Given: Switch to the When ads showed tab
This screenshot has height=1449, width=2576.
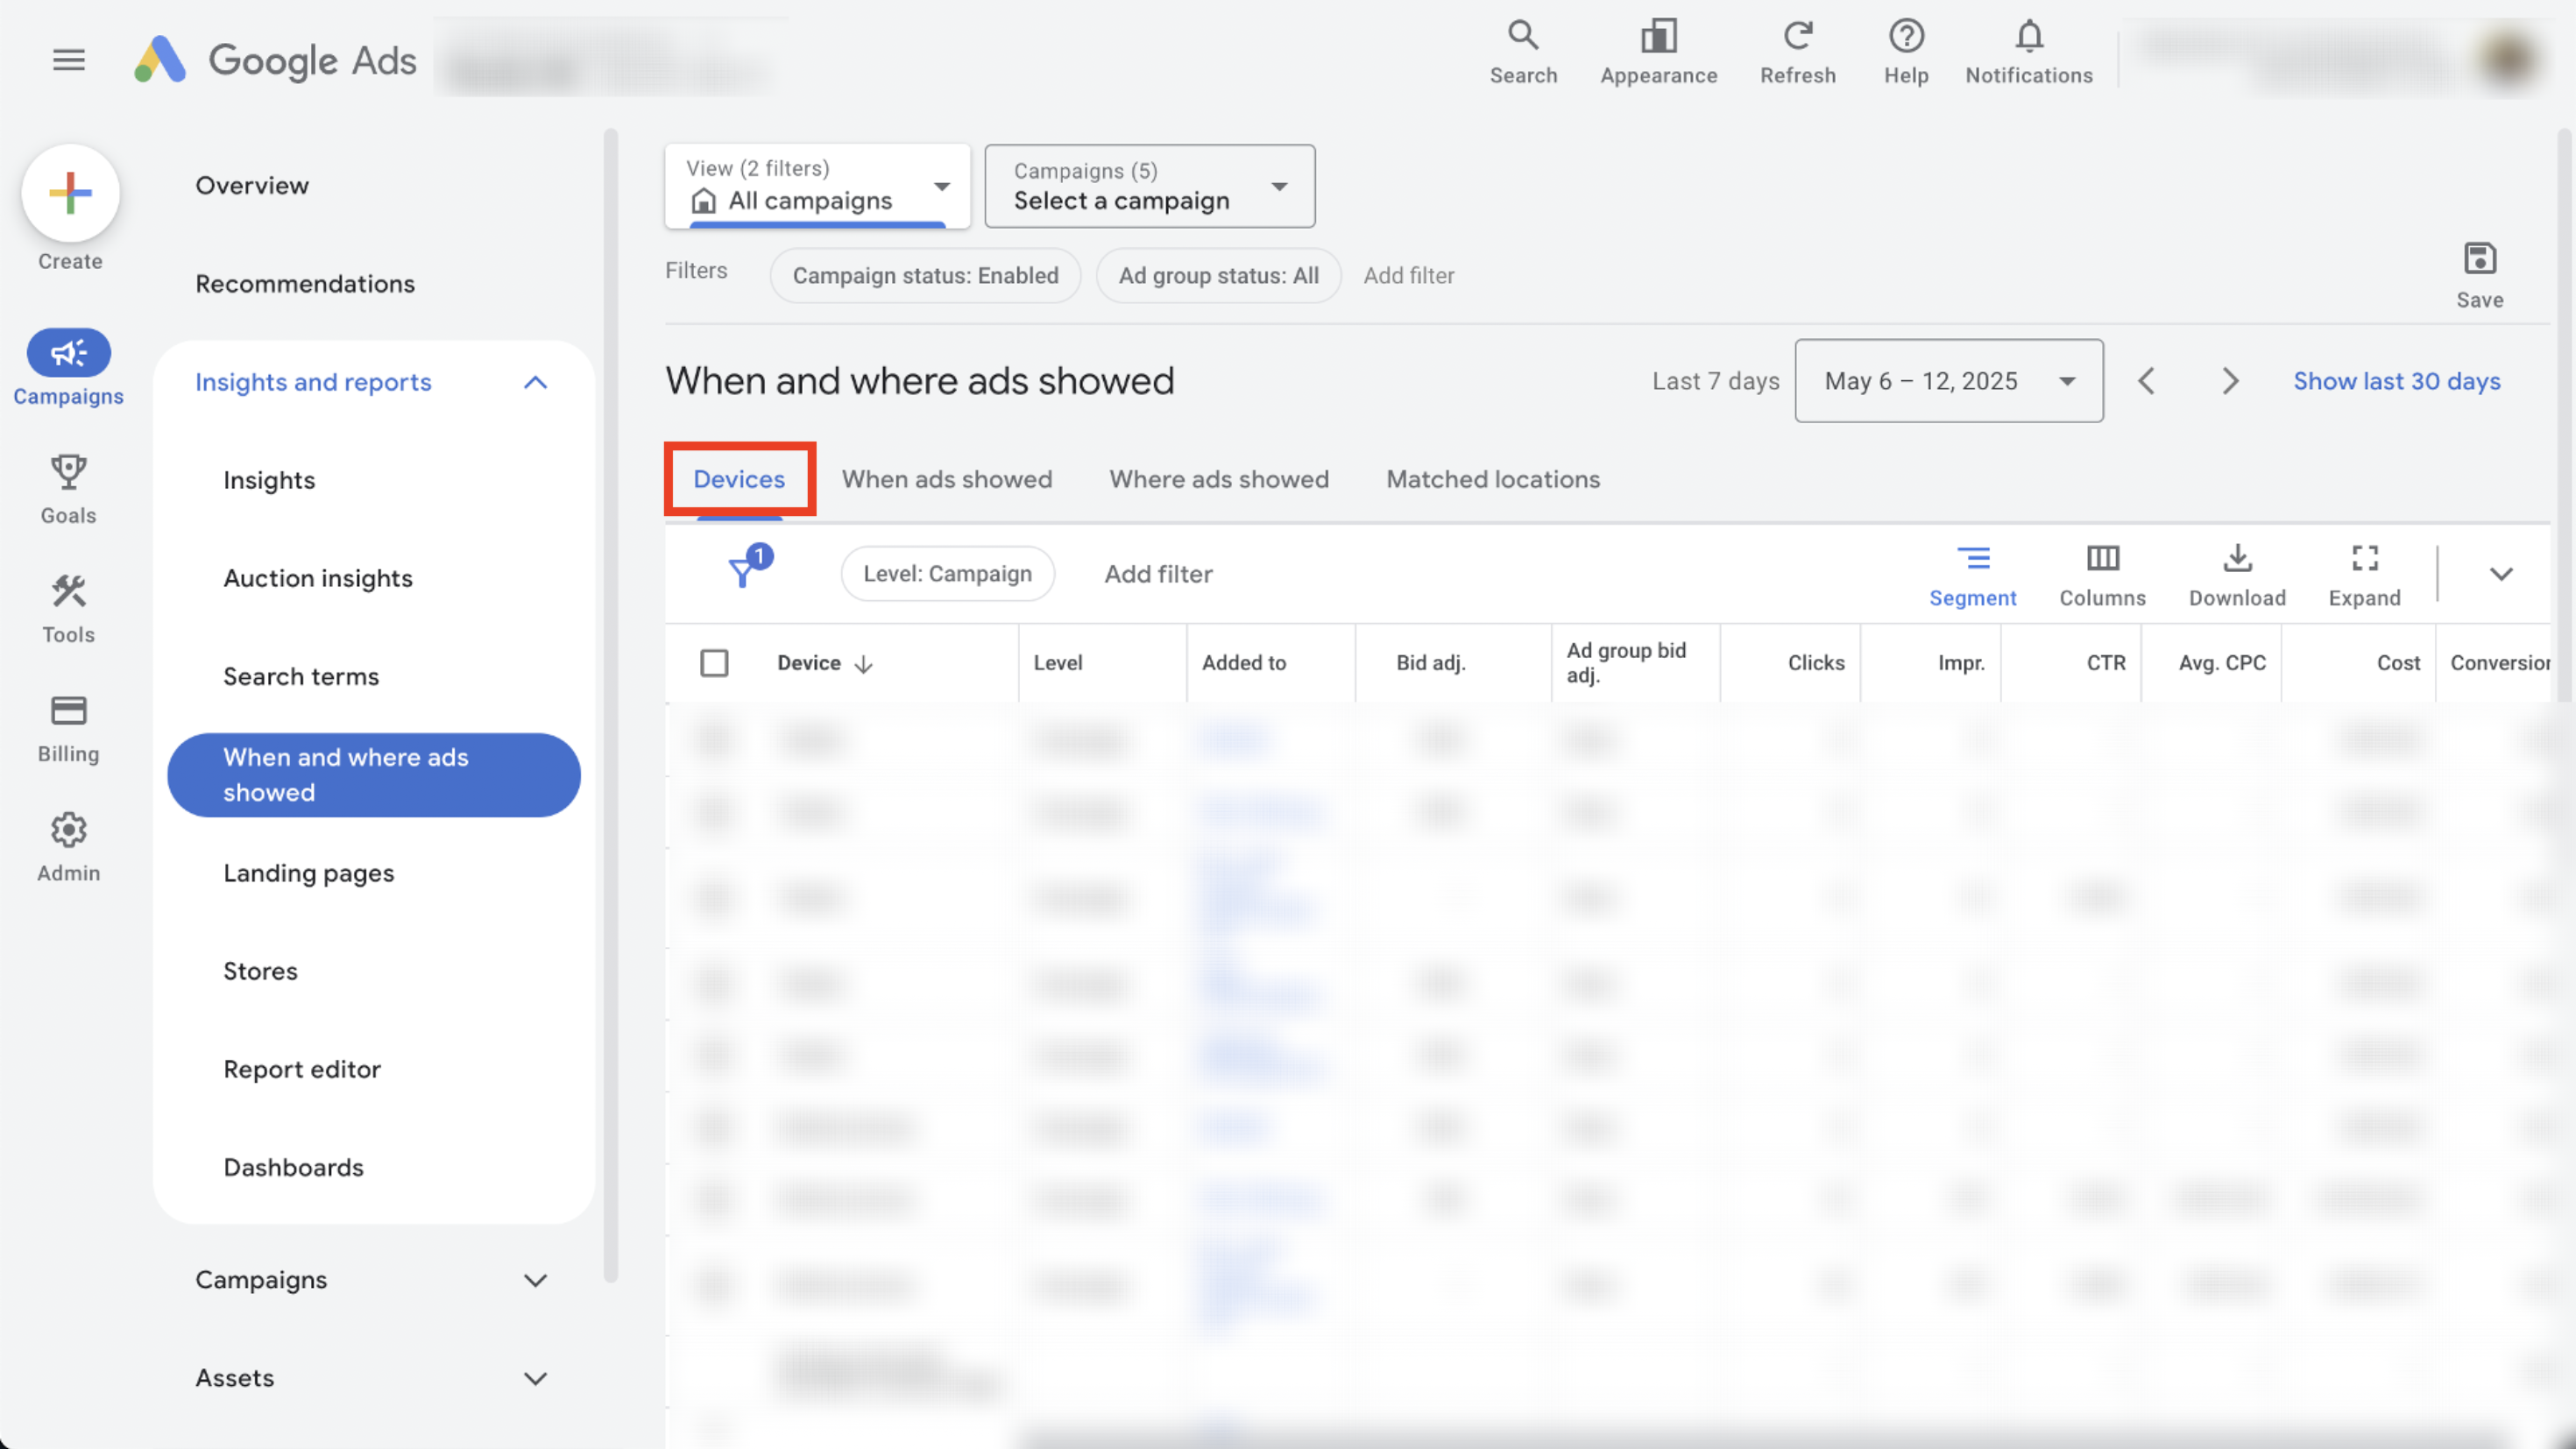Looking at the screenshot, I should point(947,479).
